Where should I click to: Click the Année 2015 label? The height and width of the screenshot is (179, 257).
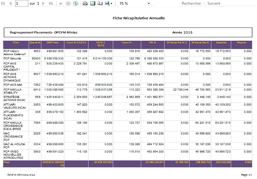182,33
